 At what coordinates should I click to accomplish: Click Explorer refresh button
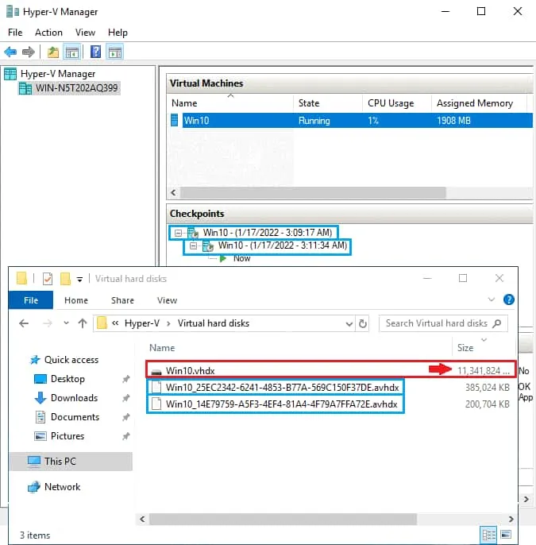point(364,323)
